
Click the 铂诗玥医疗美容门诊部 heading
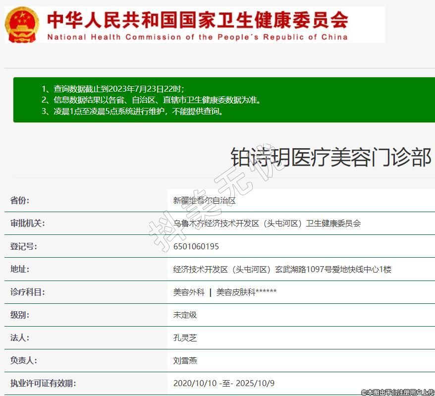click(330, 158)
